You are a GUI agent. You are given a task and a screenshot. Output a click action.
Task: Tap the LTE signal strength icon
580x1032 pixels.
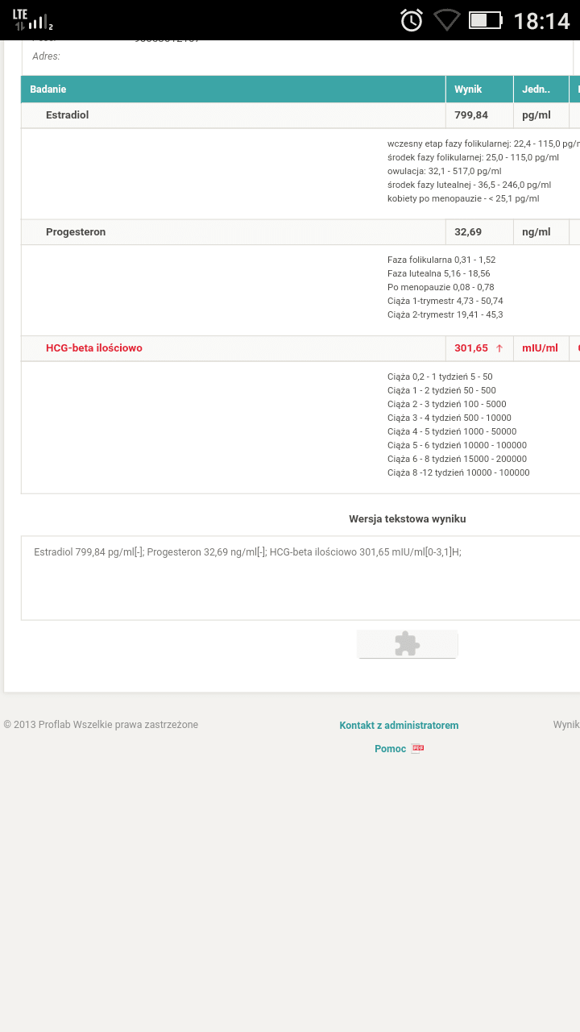coord(32,20)
